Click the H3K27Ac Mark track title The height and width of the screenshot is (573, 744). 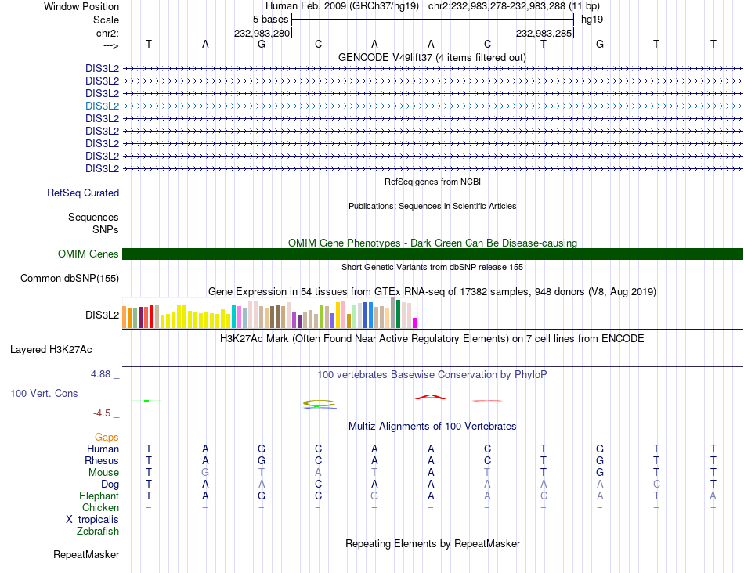(x=432, y=339)
